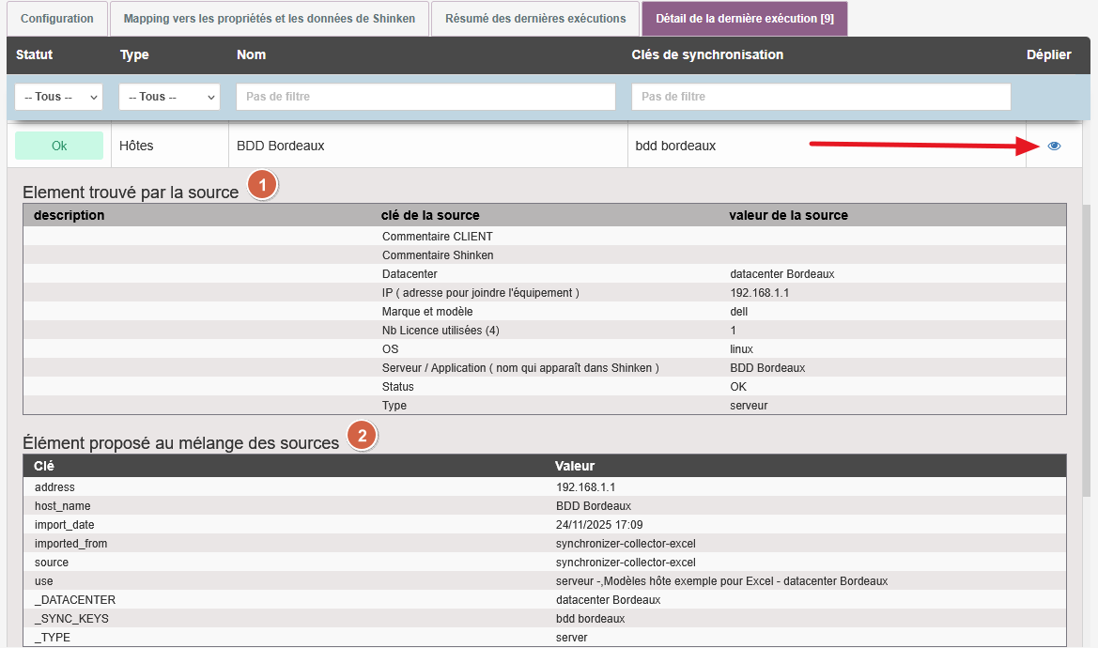Switch to the Configuration tab
The width and height of the screenshot is (1098, 648).
tap(57, 19)
